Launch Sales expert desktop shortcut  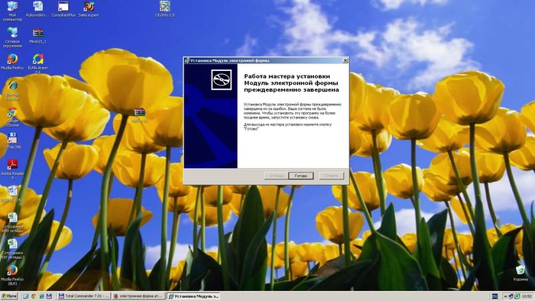pyautogui.click(x=89, y=9)
